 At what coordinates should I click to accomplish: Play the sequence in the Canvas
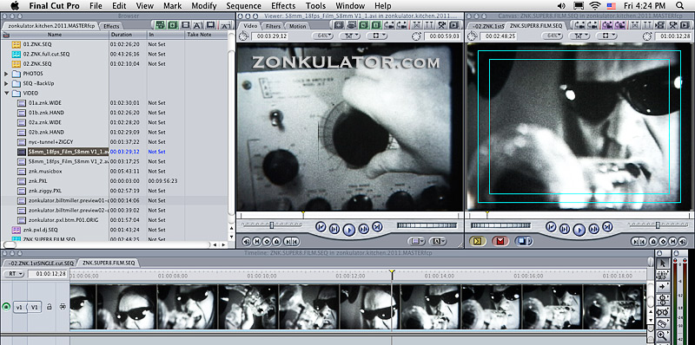(579, 230)
